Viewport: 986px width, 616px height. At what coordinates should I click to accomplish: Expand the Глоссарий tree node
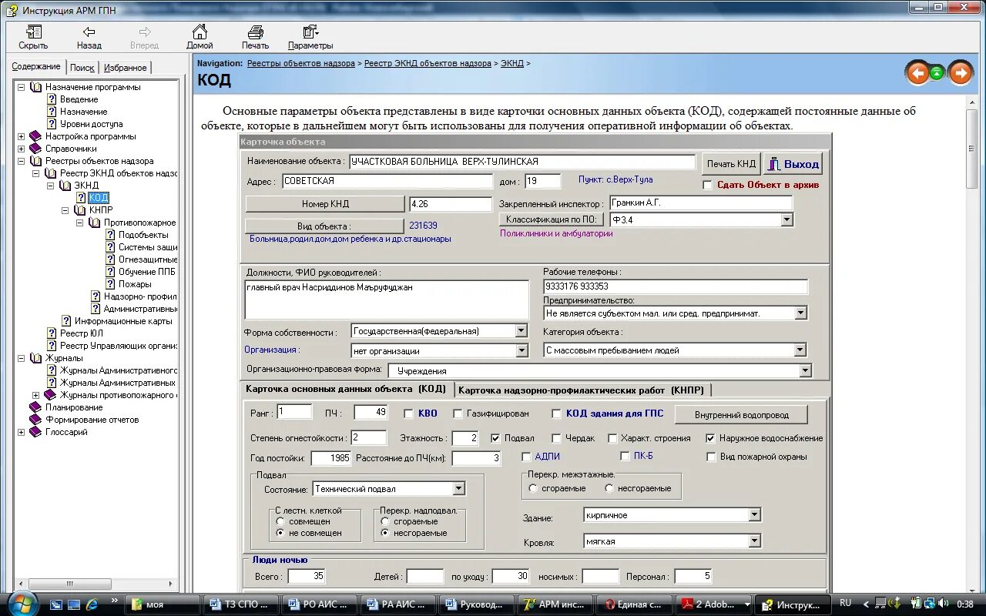[x=21, y=432]
